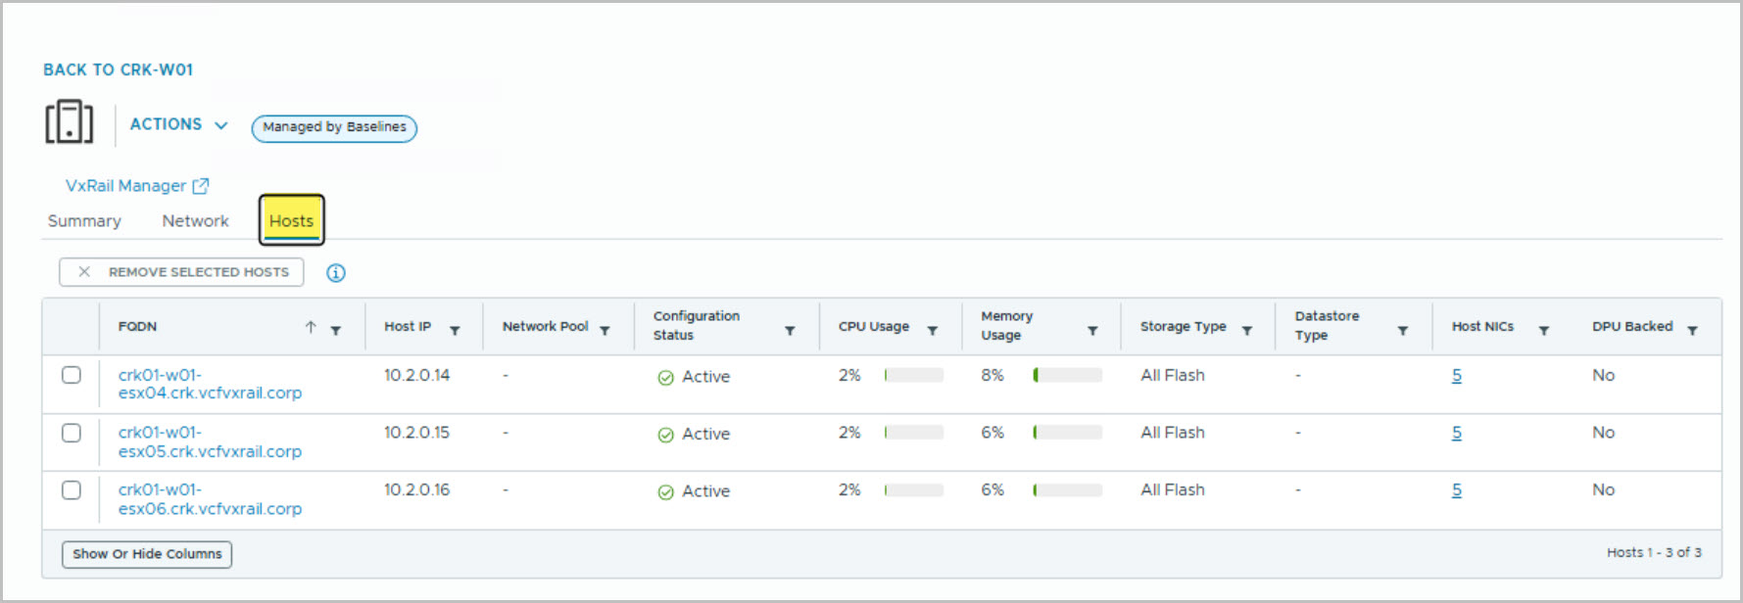Tick the checkbox for esx05 host

coord(72,433)
